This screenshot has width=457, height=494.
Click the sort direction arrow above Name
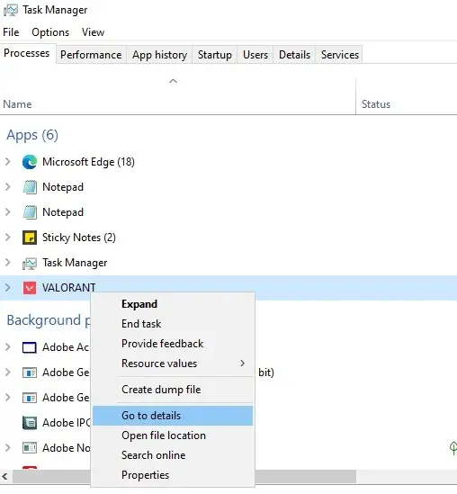[x=174, y=81]
